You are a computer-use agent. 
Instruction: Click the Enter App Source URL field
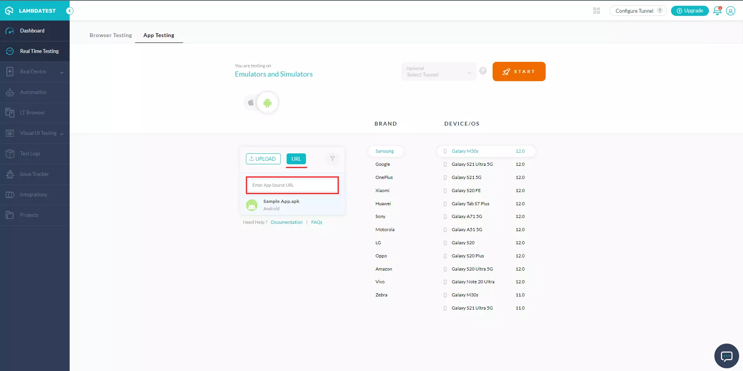(x=292, y=185)
